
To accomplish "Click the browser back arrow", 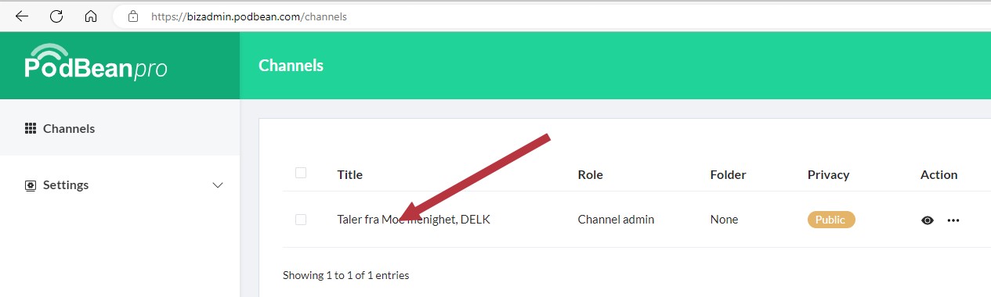I will click(x=22, y=16).
